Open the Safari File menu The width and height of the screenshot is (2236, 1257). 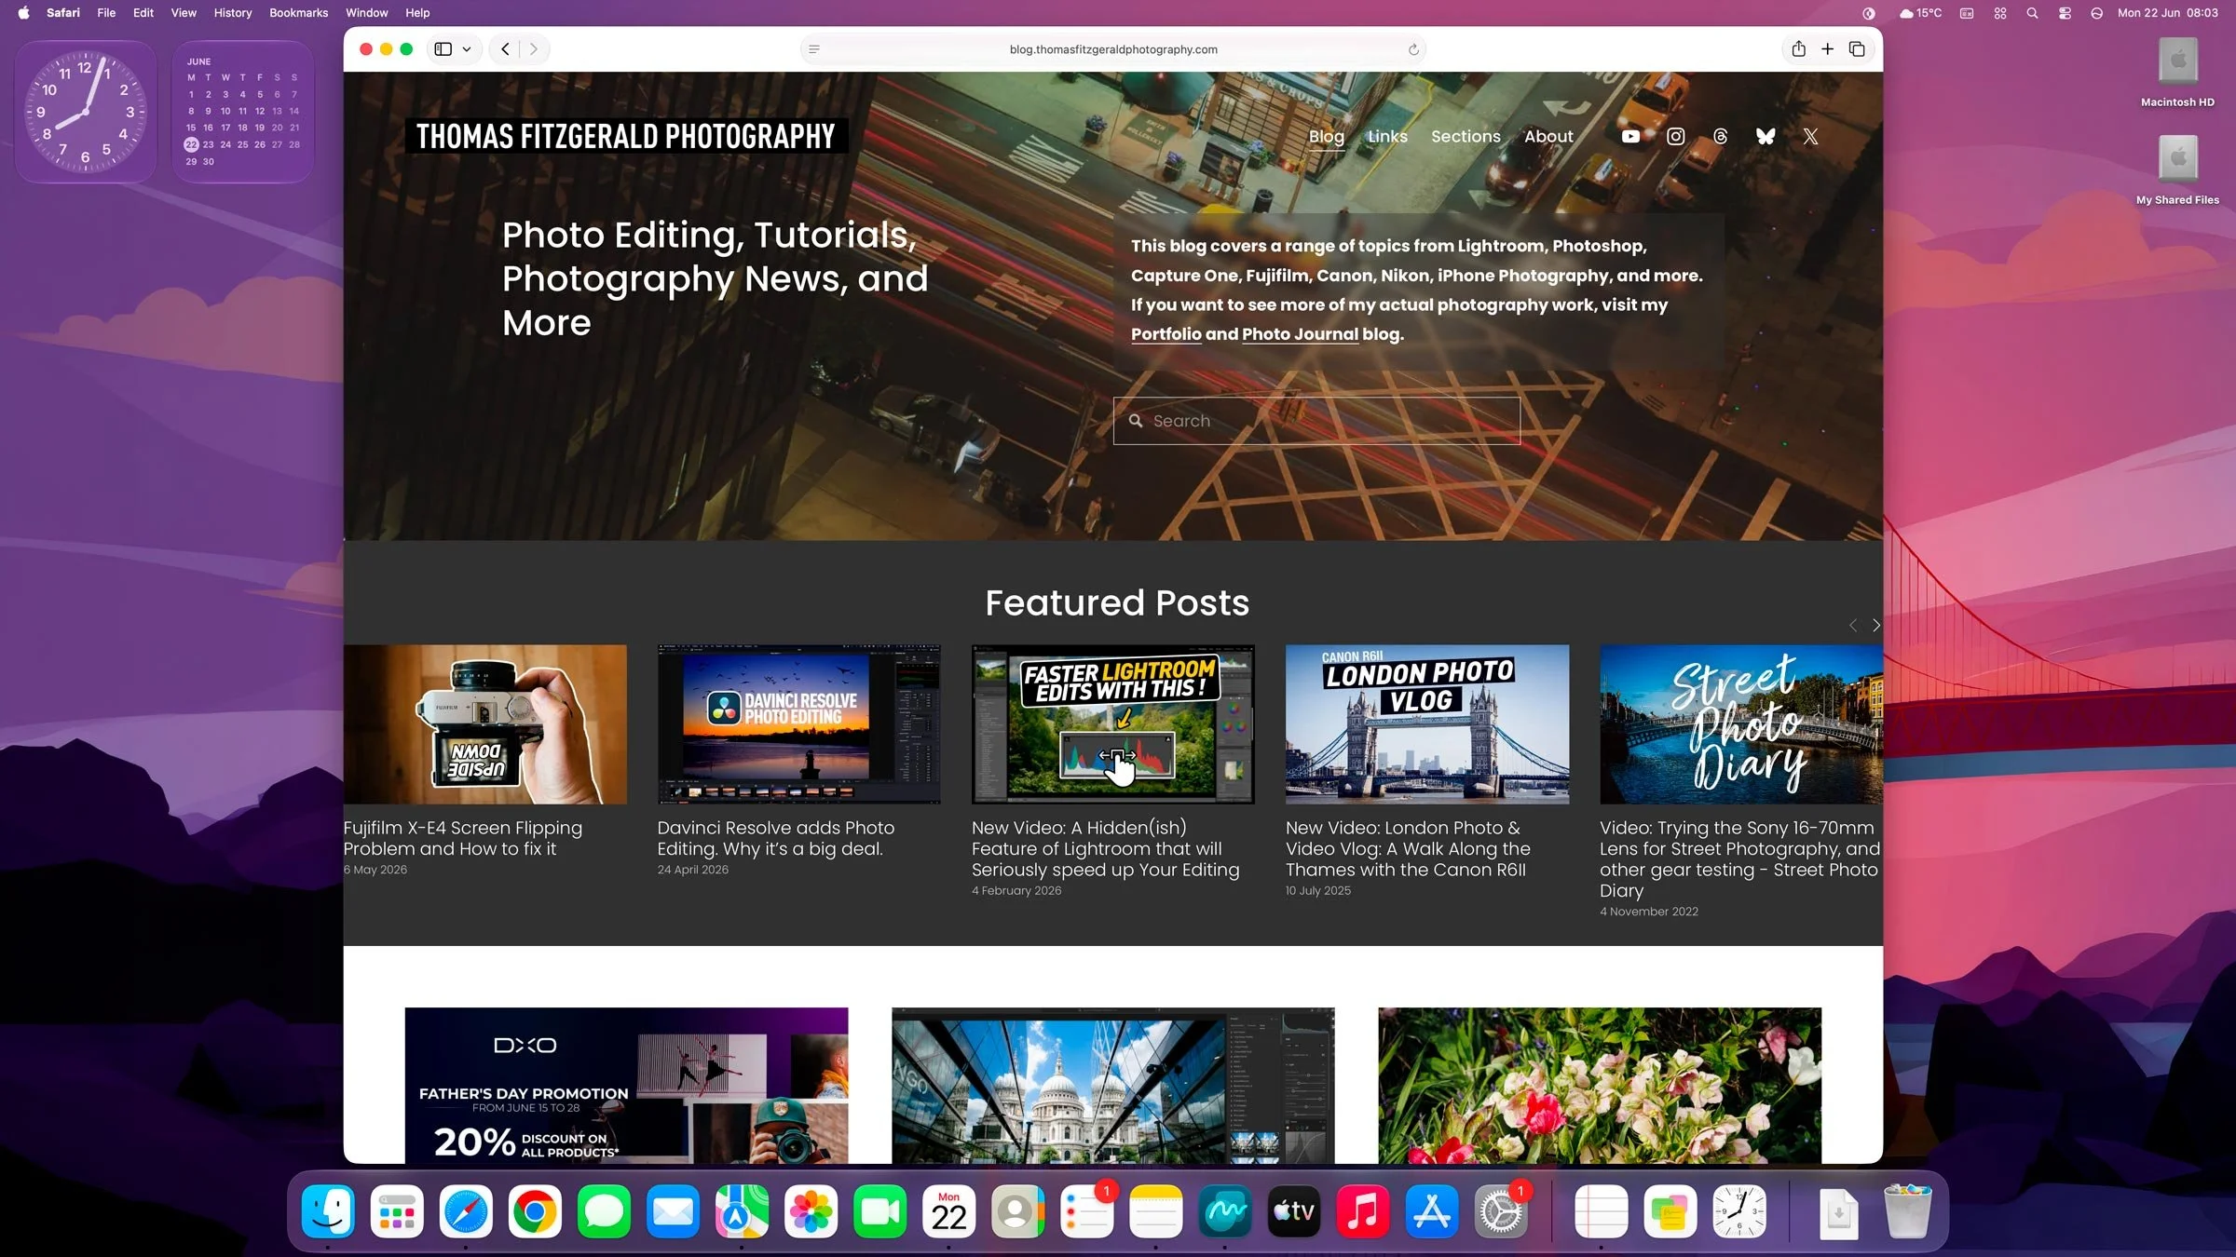tap(106, 13)
